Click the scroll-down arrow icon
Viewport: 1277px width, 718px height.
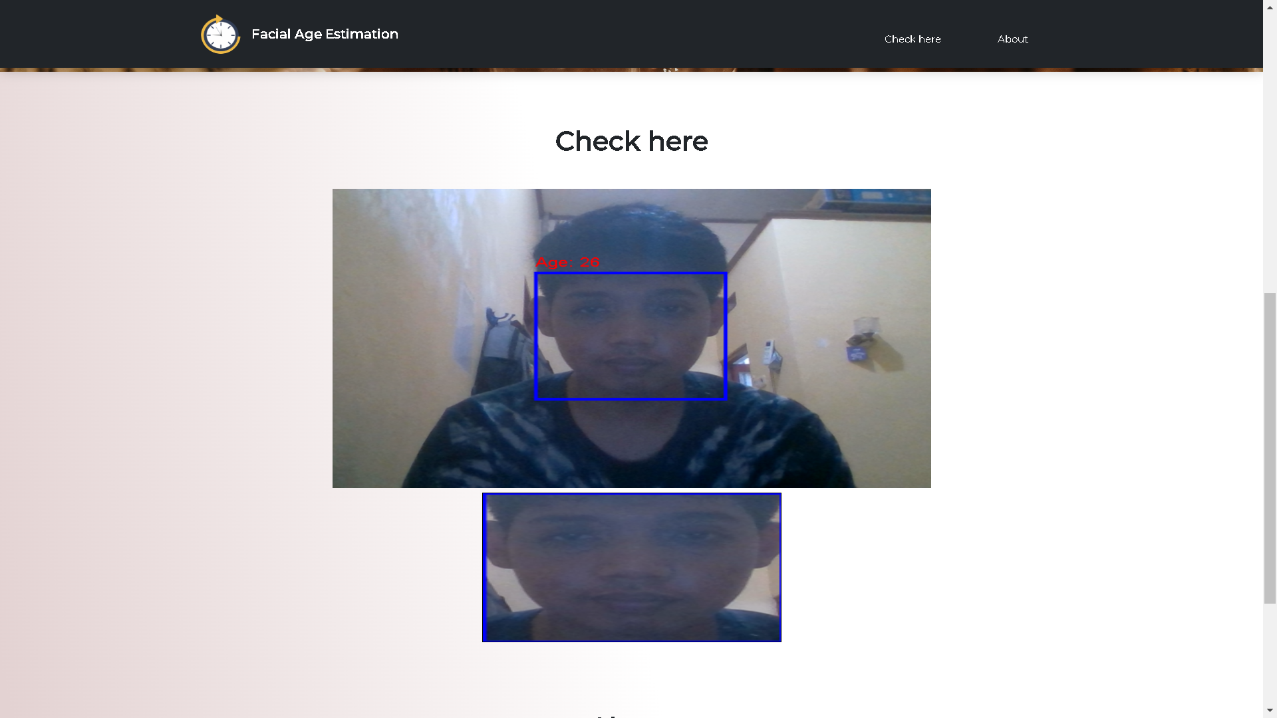coord(1269,710)
